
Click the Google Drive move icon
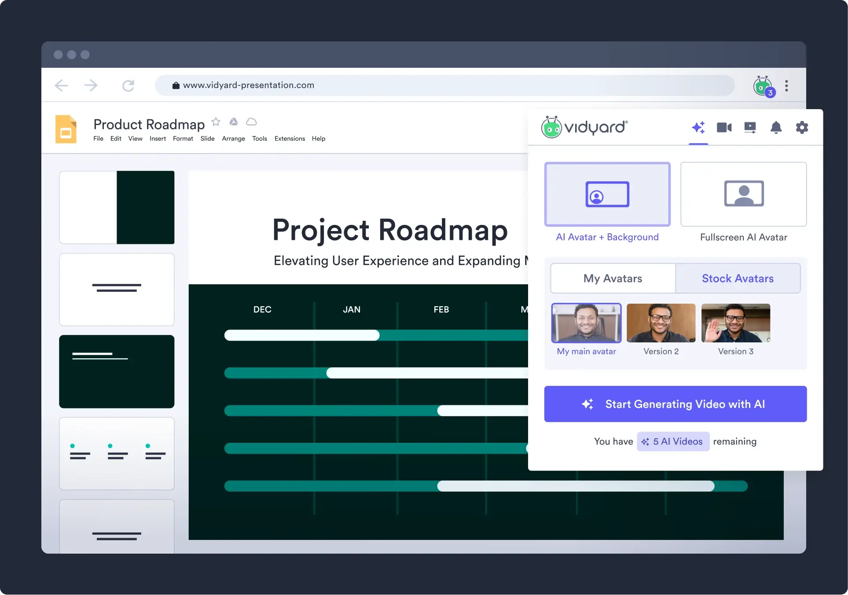coord(233,121)
